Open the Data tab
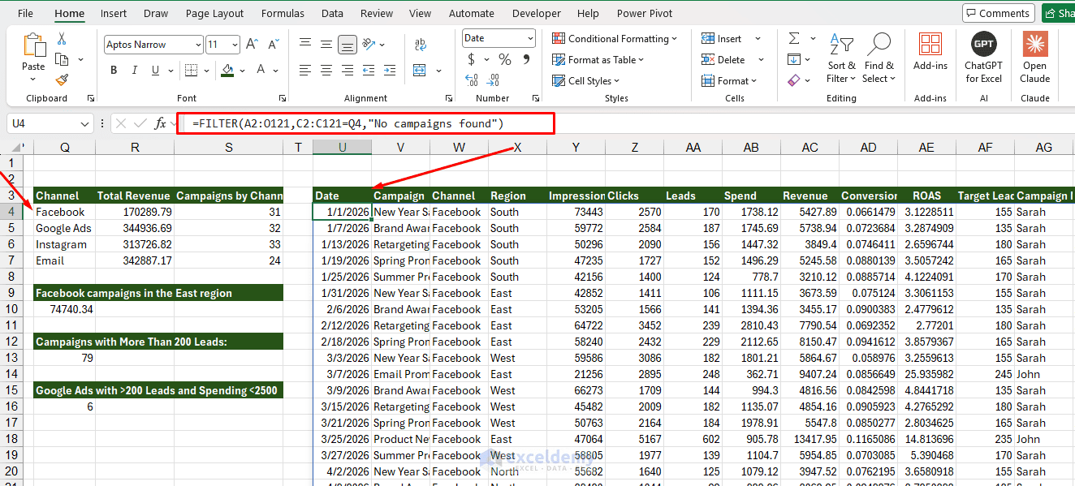 pyautogui.click(x=332, y=13)
